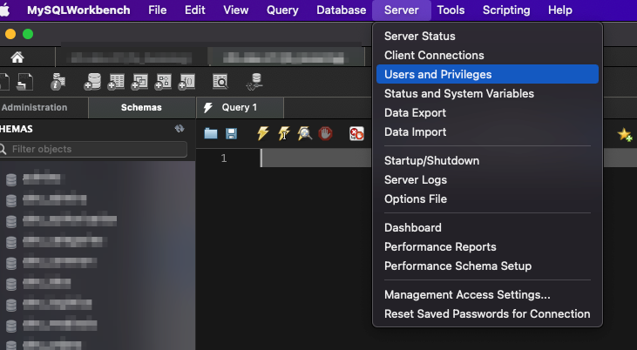Choose Data Export
This screenshot has height=350, width=637.
coord(487,112)
